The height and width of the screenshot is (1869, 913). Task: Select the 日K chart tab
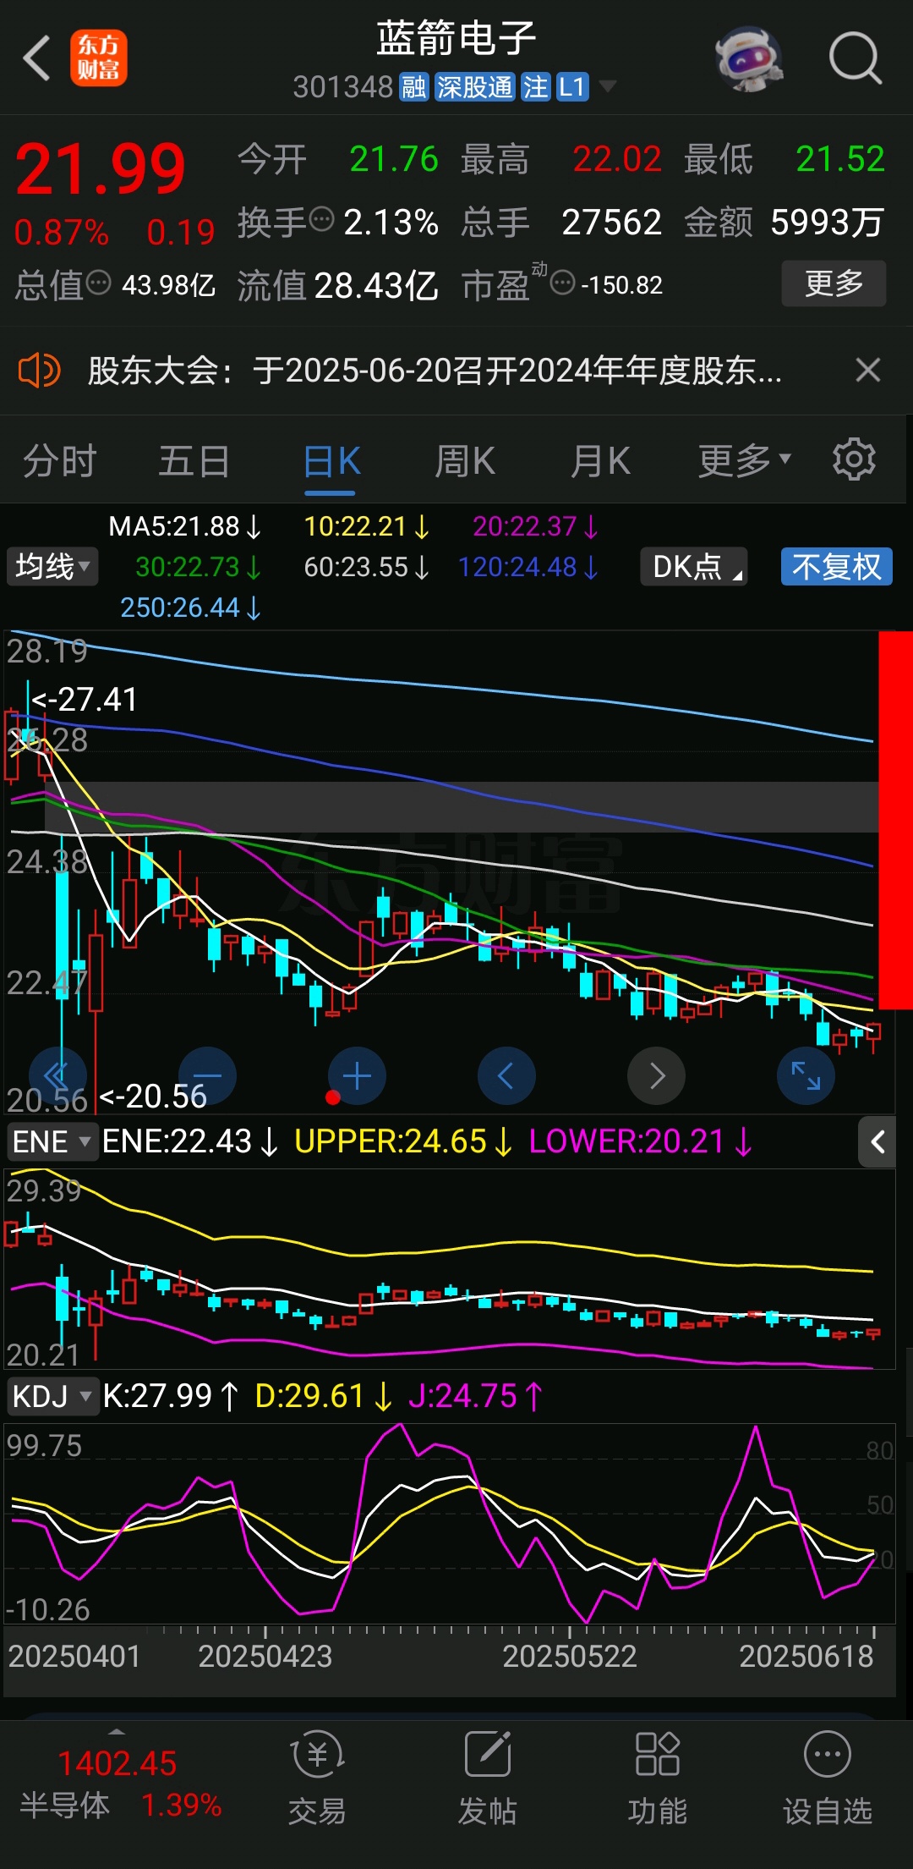[331, 462]
